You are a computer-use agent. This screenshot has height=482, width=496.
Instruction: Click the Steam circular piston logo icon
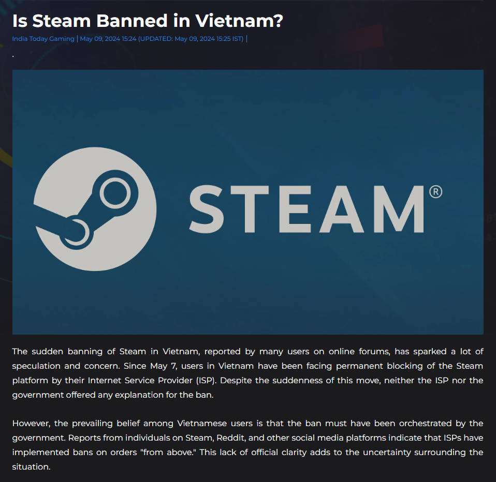pos(95,209)
